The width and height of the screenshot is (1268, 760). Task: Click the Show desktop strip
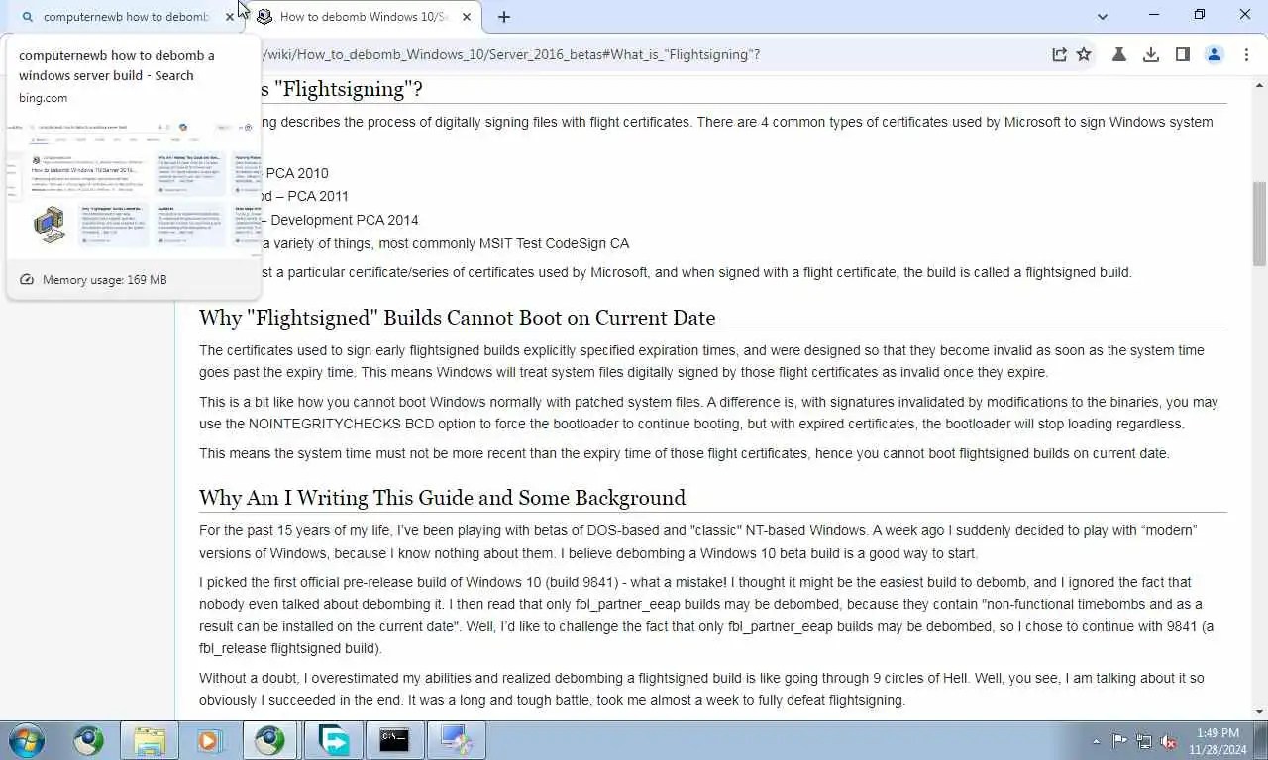pyautogui.click(x=1261, y=741)
